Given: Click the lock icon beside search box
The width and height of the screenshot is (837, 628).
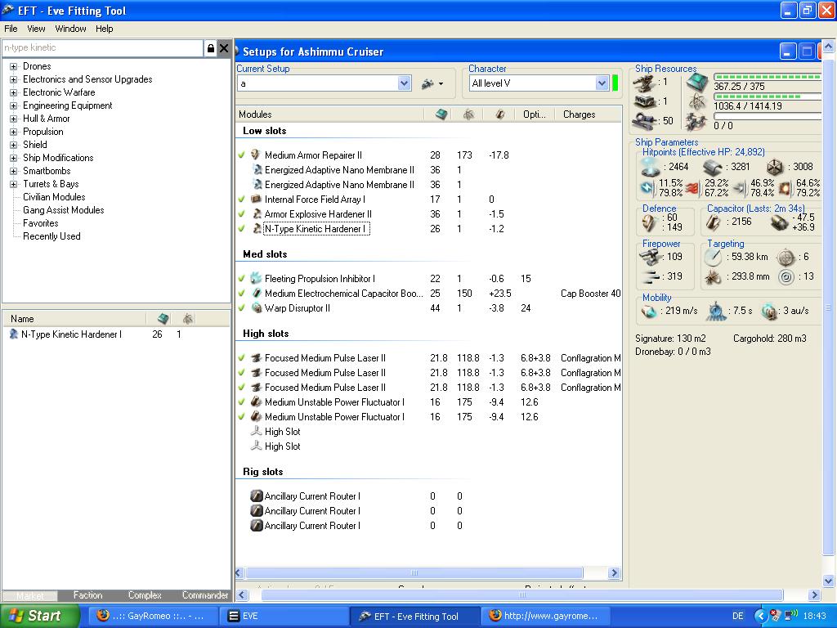Looking at the screenshot, I should tap(211, 48).
